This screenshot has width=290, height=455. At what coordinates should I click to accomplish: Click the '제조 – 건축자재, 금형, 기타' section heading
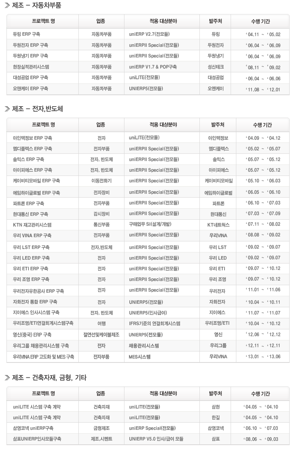(x=49, y=378)
